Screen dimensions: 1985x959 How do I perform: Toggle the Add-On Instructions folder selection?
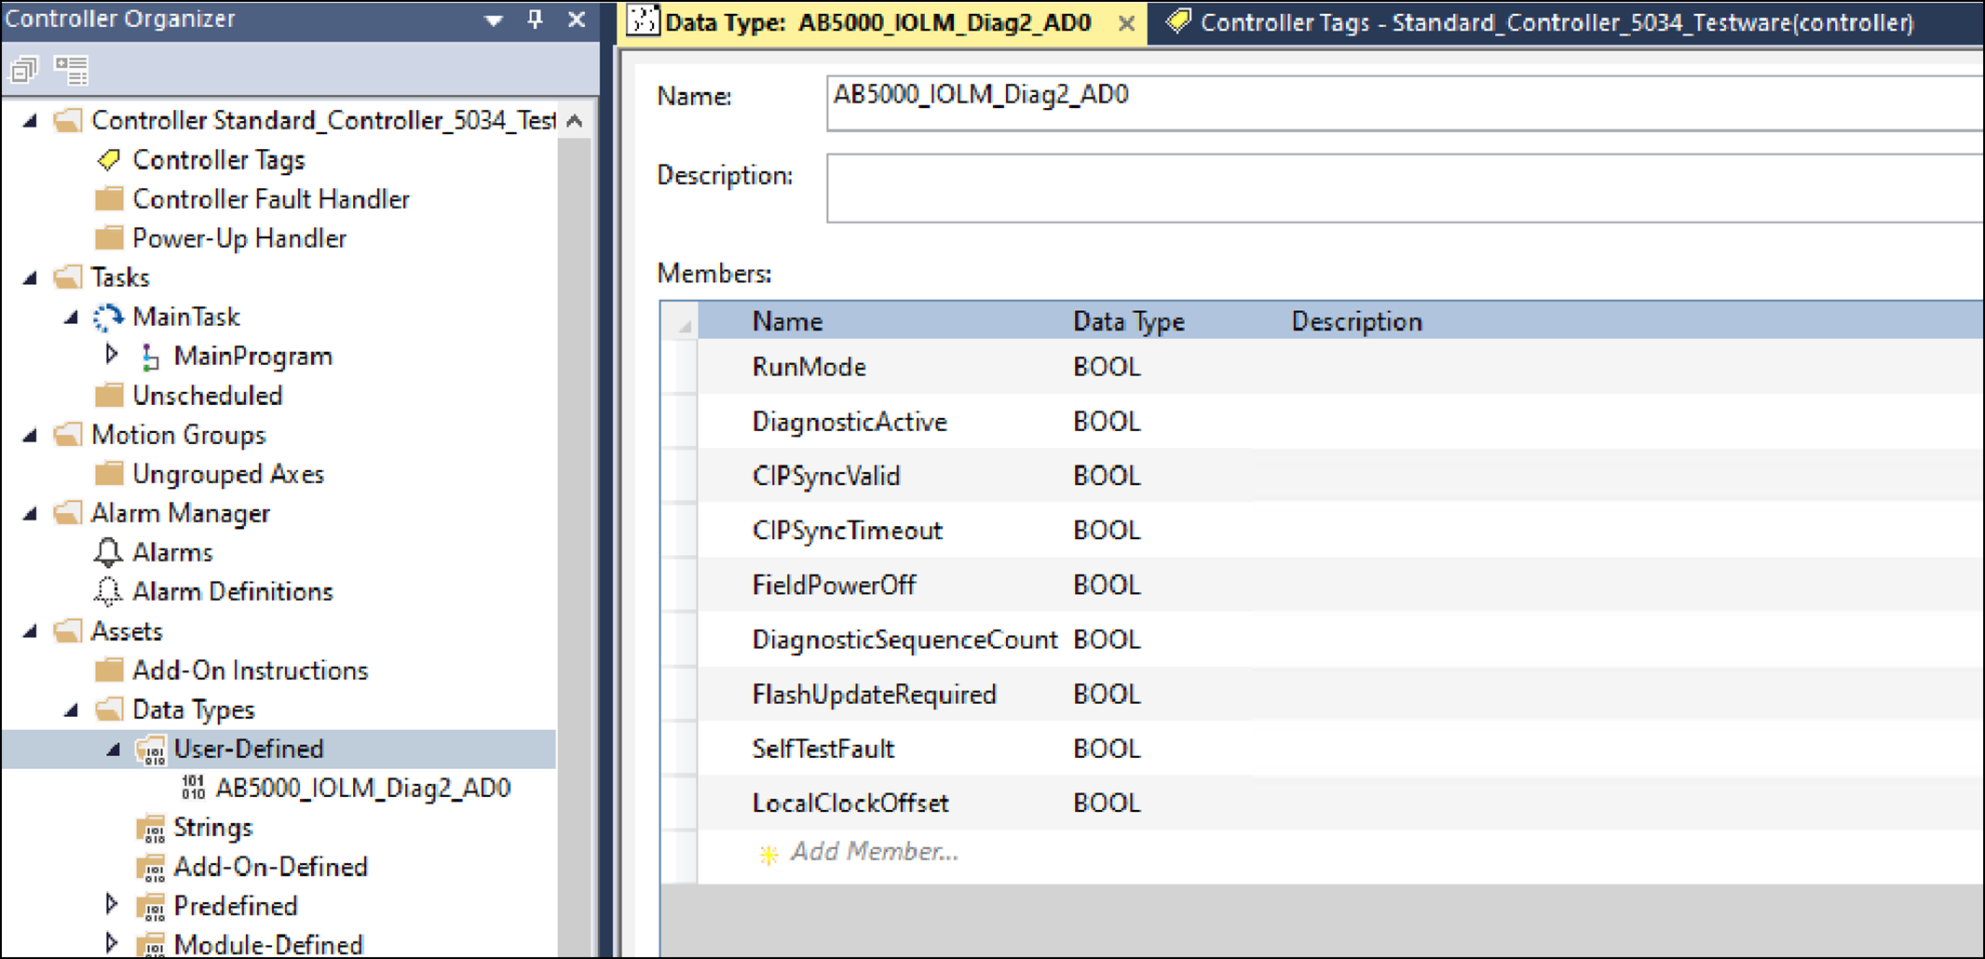point(109,669)
